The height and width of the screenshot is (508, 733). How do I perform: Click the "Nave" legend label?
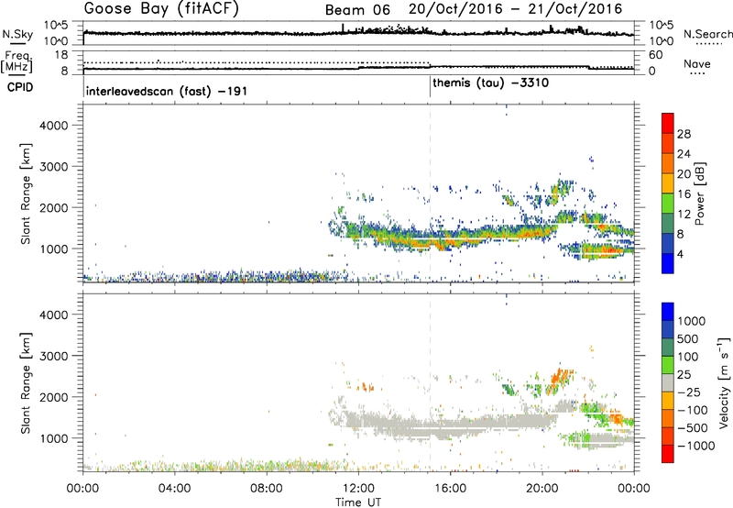pyautogui.click(x=697, y=63)
